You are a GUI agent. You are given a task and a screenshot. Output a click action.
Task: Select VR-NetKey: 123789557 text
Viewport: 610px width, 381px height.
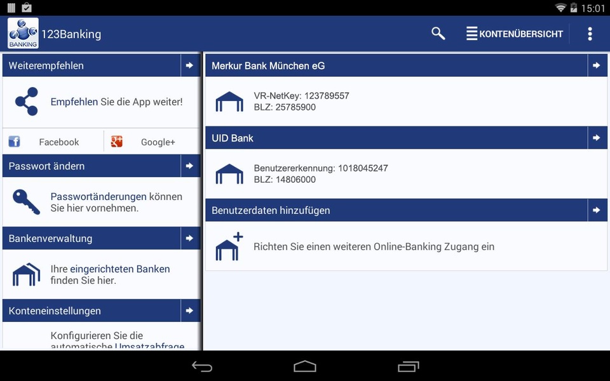tap(301, 96)
